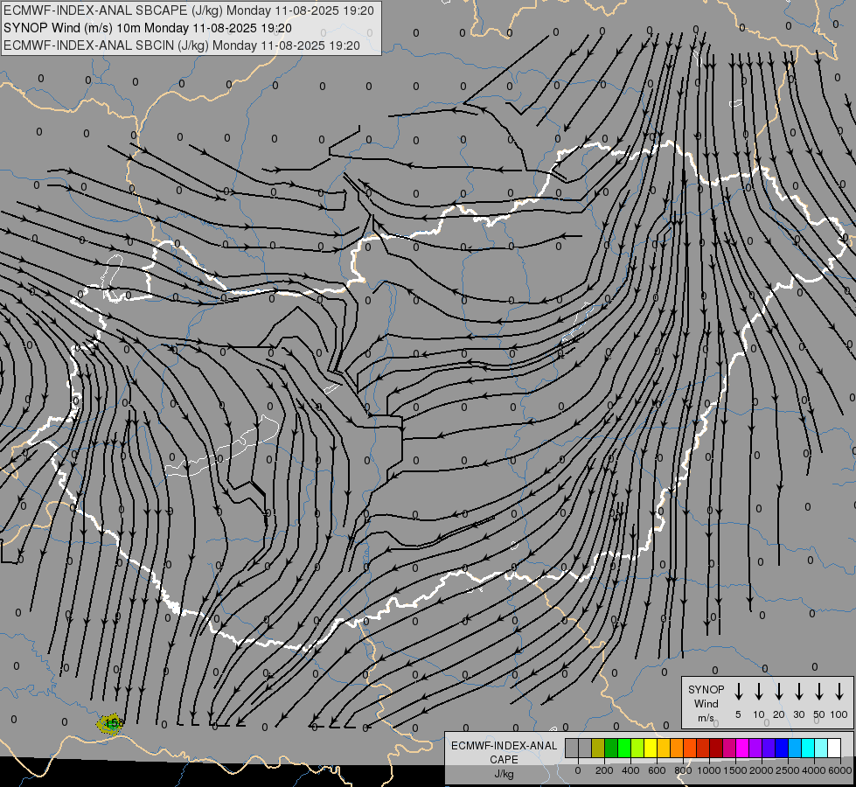Image resolution: width=856 pixels, height=787 pixels.
Task: Select the dark red CAPE swatch
Action: [716, 748]
